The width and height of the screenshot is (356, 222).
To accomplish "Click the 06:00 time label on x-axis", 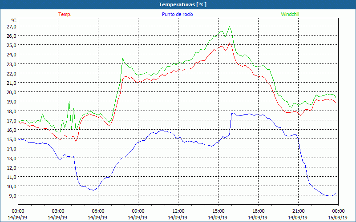I will point(97,211).
